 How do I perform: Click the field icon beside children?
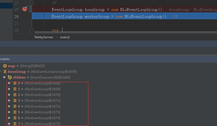point(10,77)
